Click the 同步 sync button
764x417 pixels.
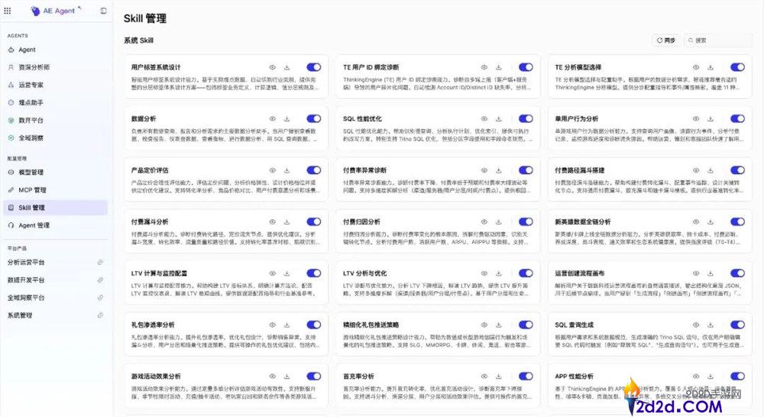[666, 40]
